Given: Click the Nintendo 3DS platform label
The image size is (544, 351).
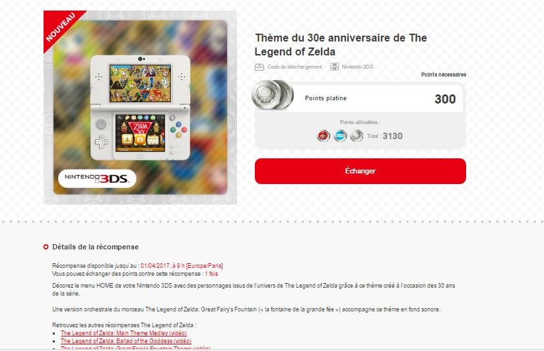Looking at the screenshot, I should 357,67.
